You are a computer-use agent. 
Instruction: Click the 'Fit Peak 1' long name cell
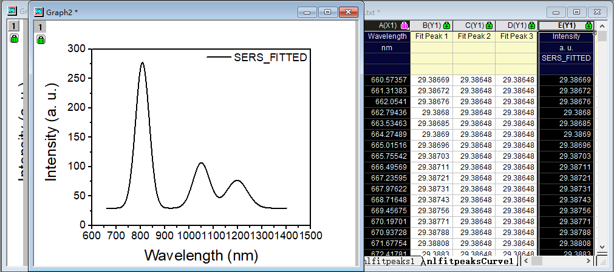(x=432, y=37)
